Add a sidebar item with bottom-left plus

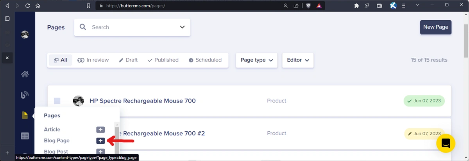(7, 153)
